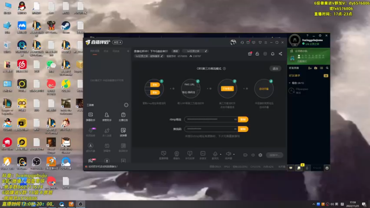Click the share icon
The width and height of the screenshot is (370, 208).
(280, 54)
